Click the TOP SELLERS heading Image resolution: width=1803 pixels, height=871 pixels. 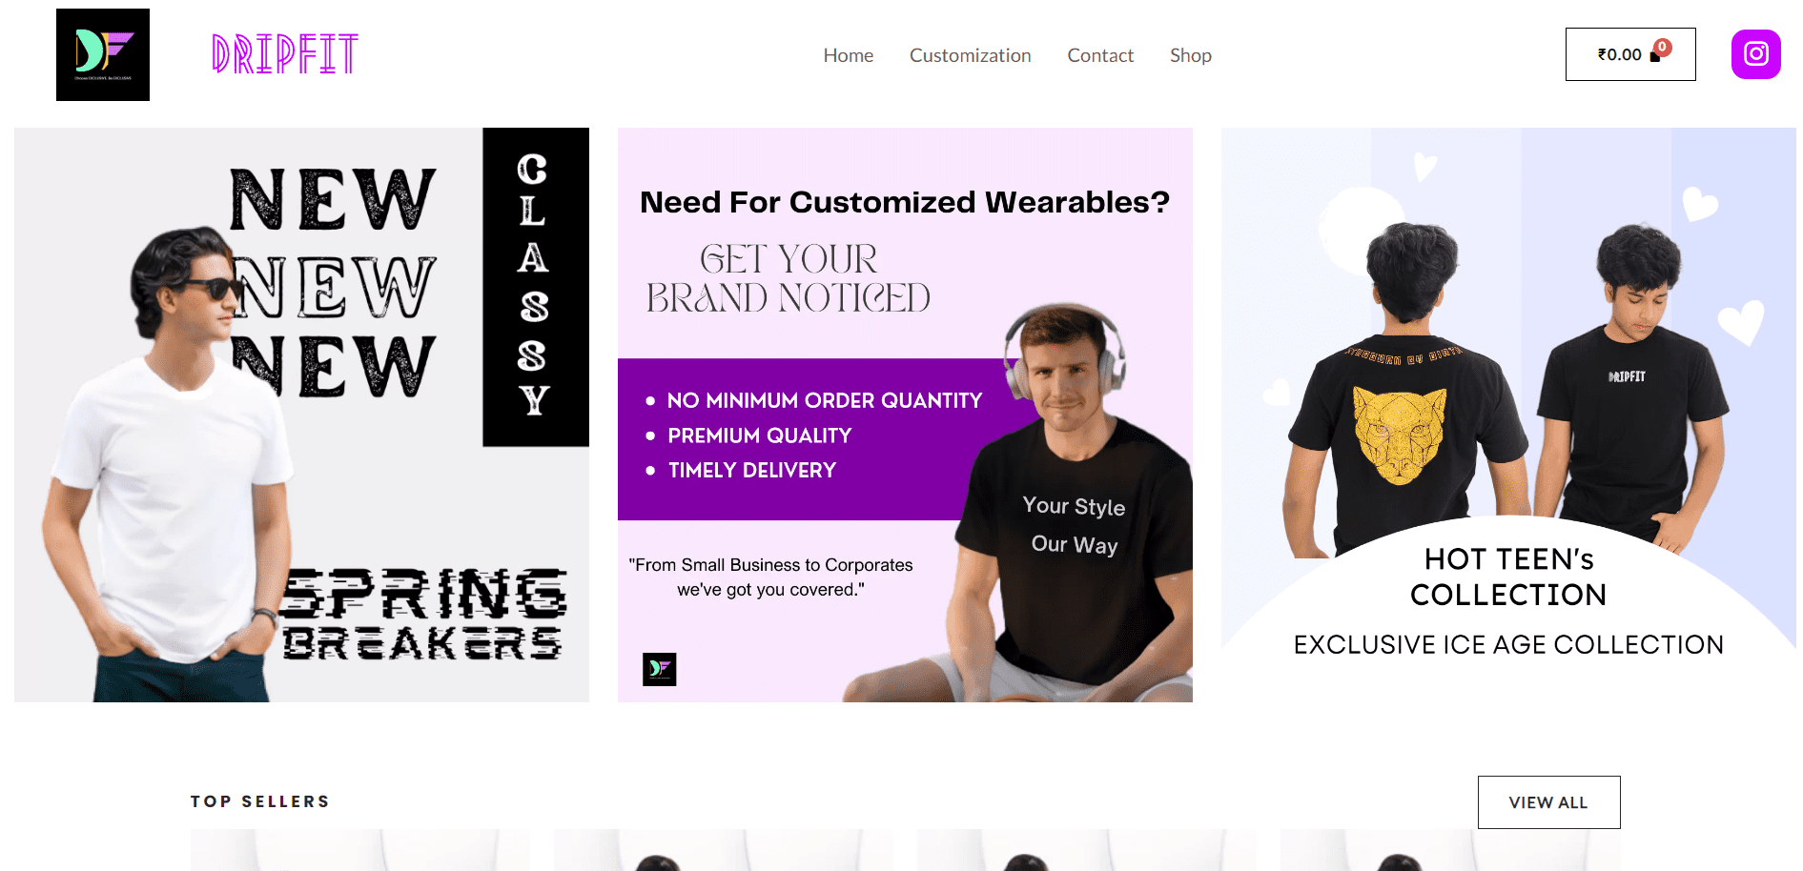click(259, 801)
